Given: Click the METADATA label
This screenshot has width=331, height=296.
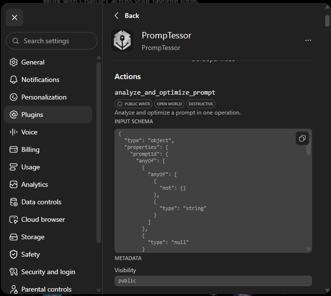Looking at the screenshot, I should [x=128, y=258].
